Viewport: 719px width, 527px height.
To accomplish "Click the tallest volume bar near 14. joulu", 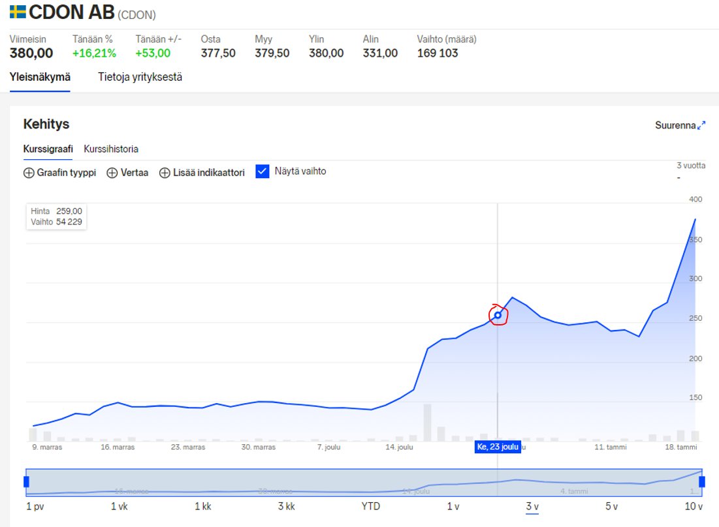I will 427,423.
